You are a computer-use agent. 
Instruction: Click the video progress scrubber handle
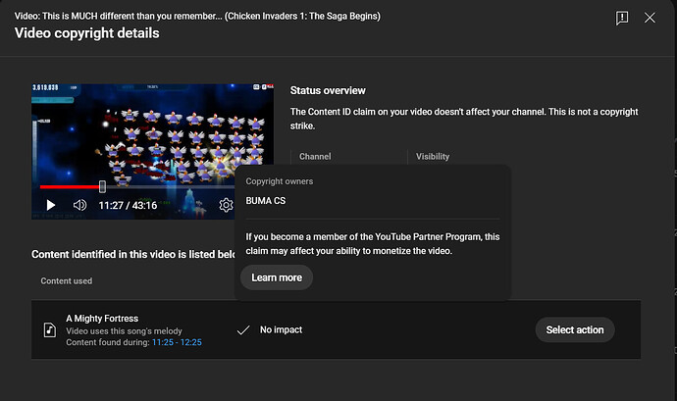tap(102, 186)
